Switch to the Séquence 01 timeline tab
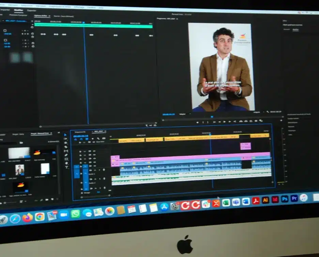 coord(80,132)
